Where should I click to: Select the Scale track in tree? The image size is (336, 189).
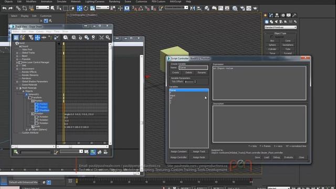click(x=36, y=127)
